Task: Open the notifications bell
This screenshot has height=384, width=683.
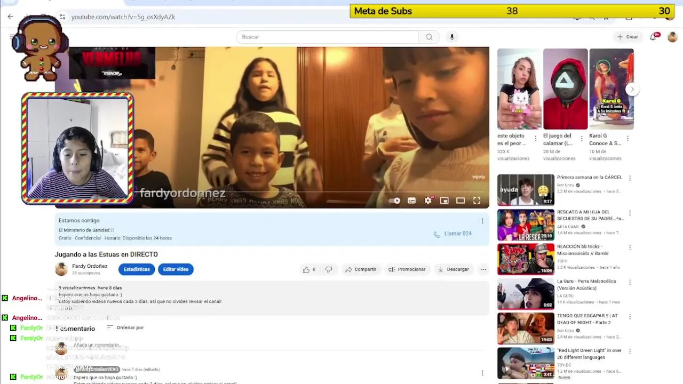Action: click(653, 37)
